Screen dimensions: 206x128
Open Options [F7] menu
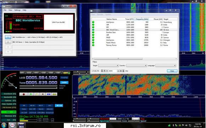click(x=9, y=101)
